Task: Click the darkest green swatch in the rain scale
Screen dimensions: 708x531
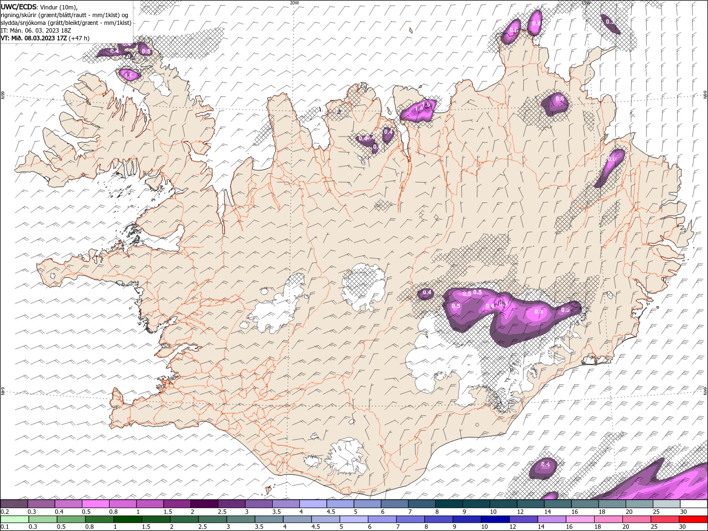Action: point(127,520)
